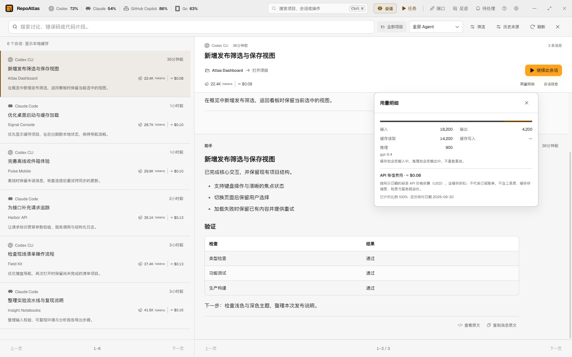Click the 全部项目 filter button

pyautogui.click(x=392, y=27)
